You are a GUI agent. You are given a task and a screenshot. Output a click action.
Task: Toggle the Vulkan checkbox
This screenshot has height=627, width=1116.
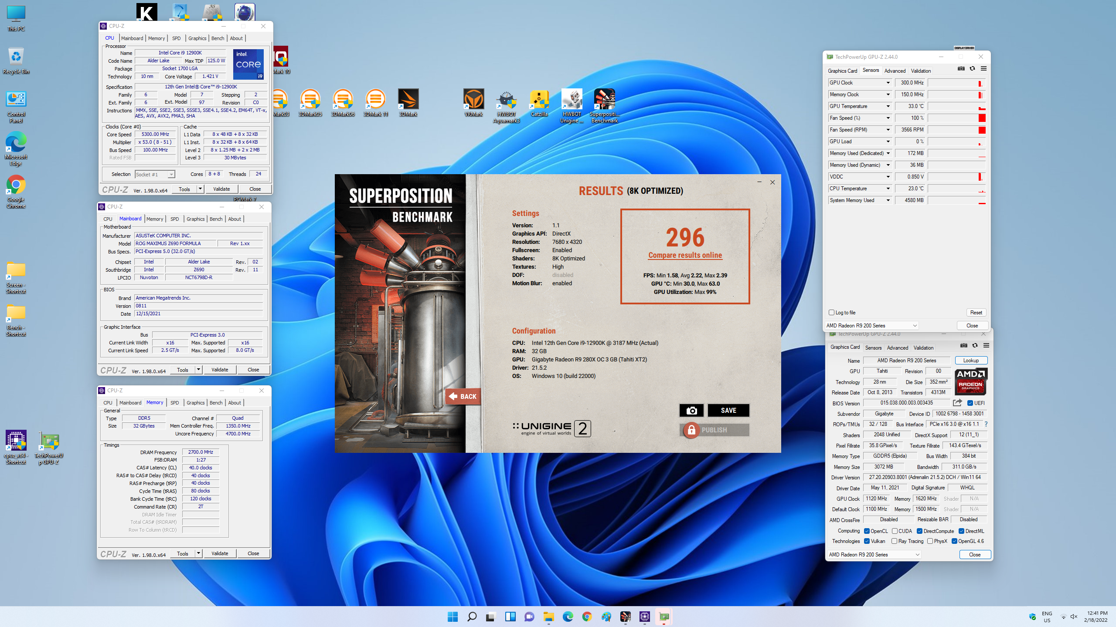pyautogui.click(x=867, y=541)
